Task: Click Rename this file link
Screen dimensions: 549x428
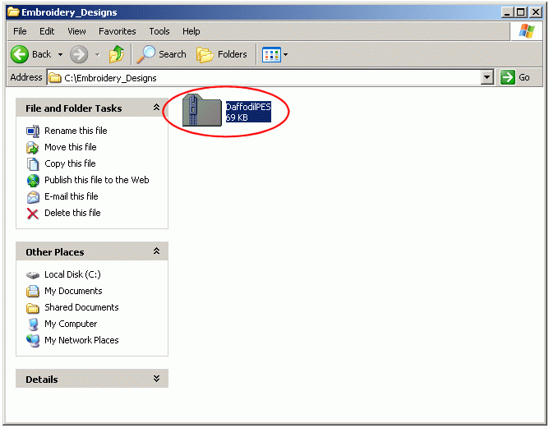Action: pyautogui.click(x=76, y=131)
